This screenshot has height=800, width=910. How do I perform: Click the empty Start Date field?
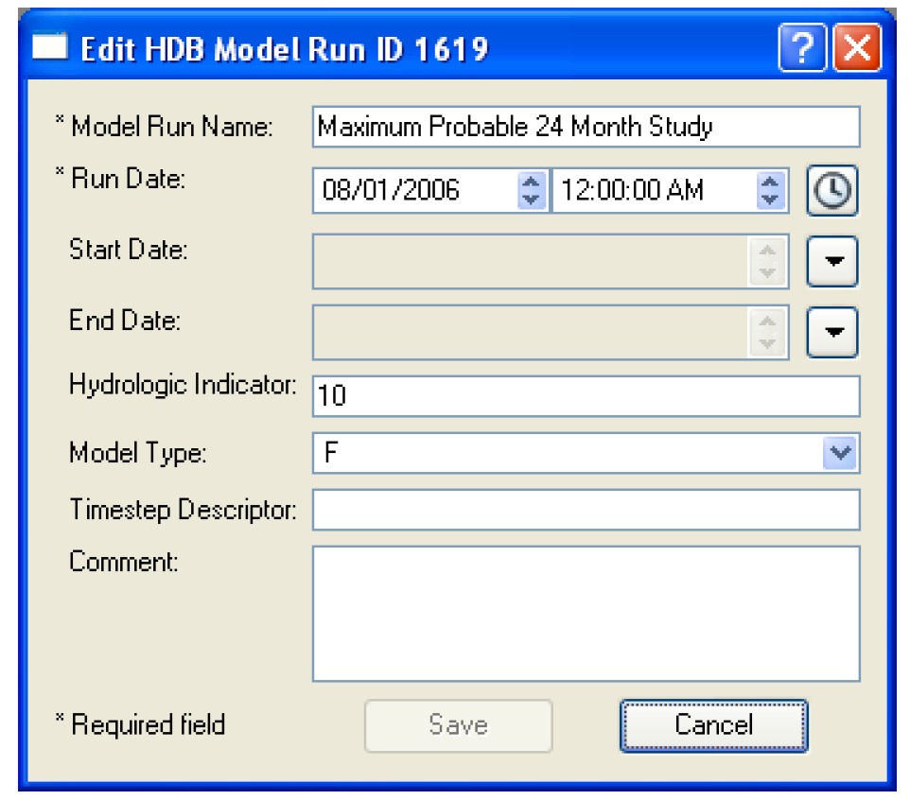[x=530, y=262]
